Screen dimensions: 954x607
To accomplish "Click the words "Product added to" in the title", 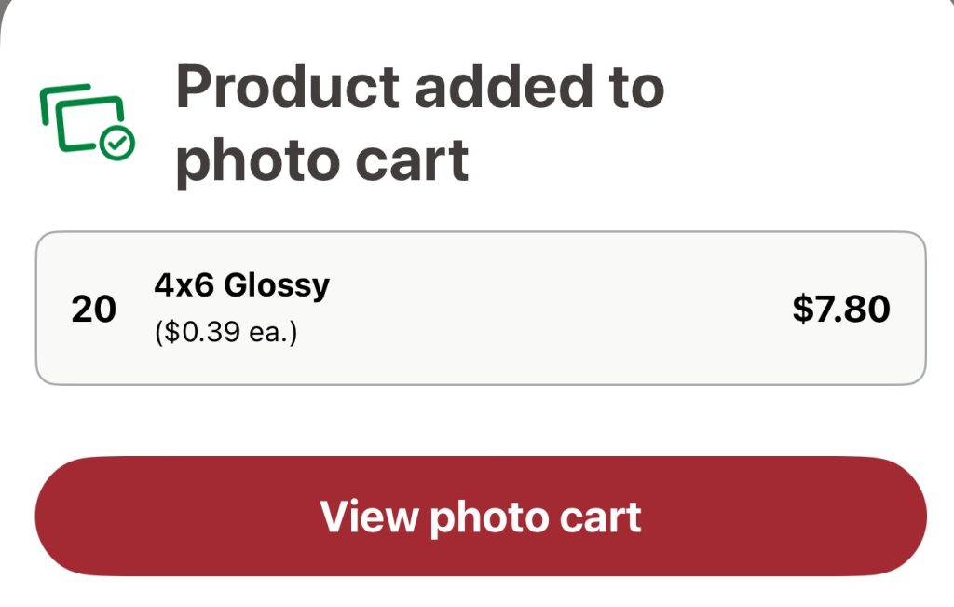I will point(419,89).
